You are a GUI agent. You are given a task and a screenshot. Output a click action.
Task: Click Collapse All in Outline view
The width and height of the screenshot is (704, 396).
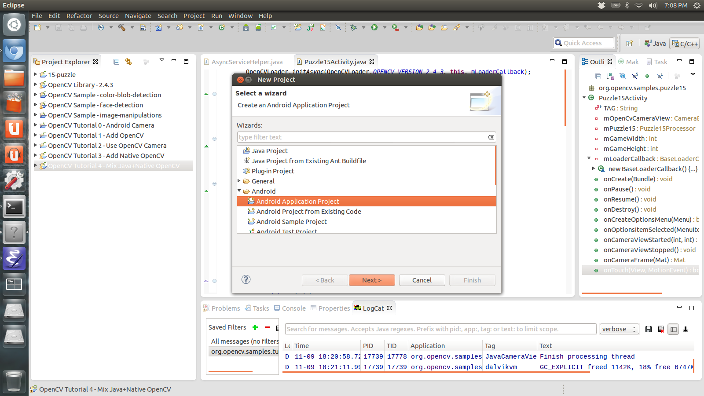click(x=598, y=76)
